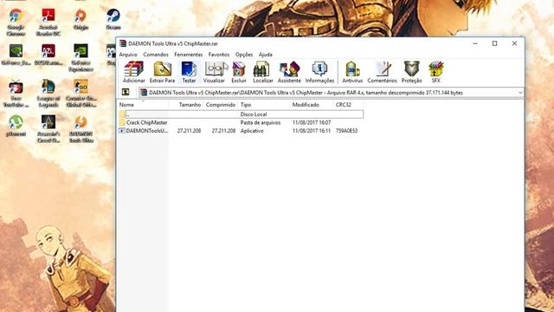The width and height of the screenshot is (554, 312).
Task: Open the Steam desktop shortcut
Action: pos(113,19)
